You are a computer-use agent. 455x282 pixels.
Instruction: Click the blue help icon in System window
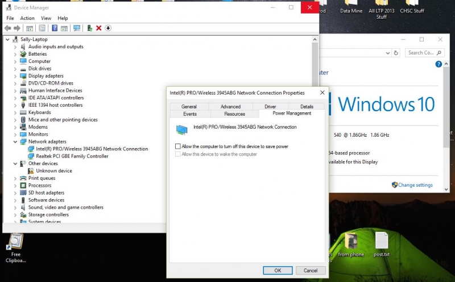click(x=439, y=64)
